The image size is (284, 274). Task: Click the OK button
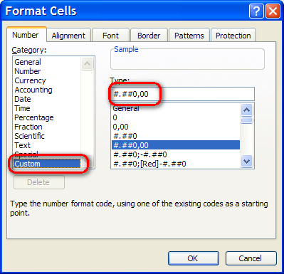click(194, 258)
